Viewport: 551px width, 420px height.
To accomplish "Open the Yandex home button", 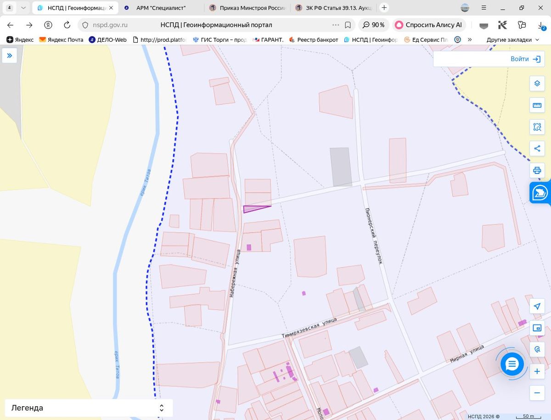I will 48,25.
